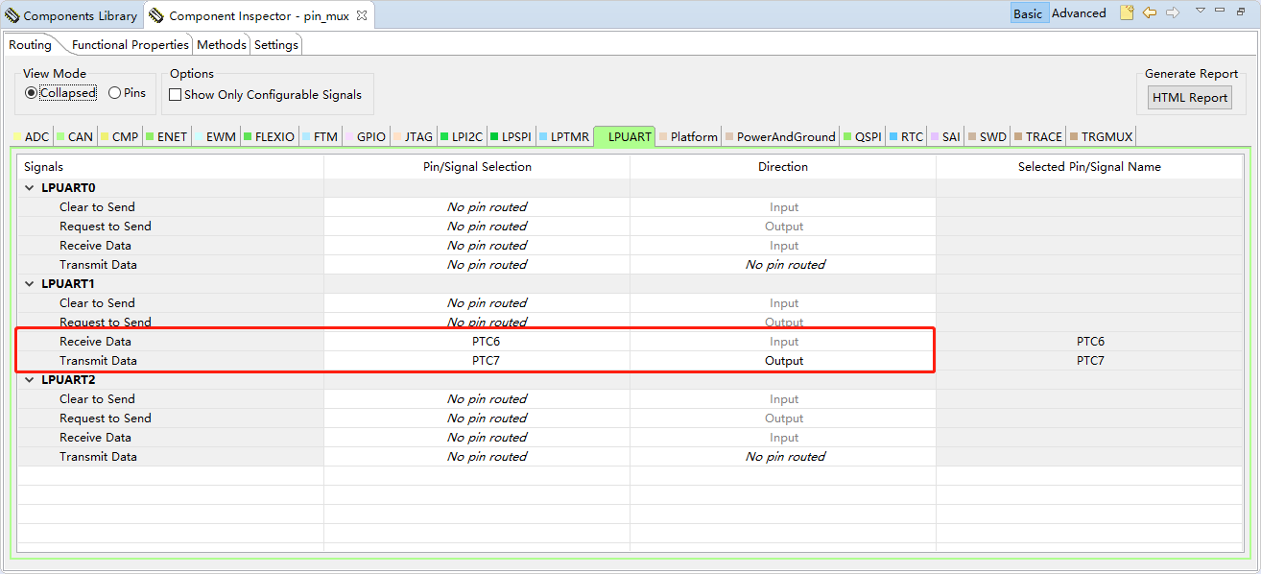Viewport: 1261px width, 574px height.
Task: Open the CMP peripheral tab
Action: pyautogui.click(x=119, y=136)
